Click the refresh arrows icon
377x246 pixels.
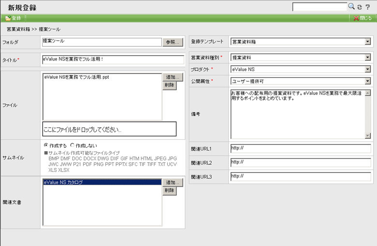[360, 7]
